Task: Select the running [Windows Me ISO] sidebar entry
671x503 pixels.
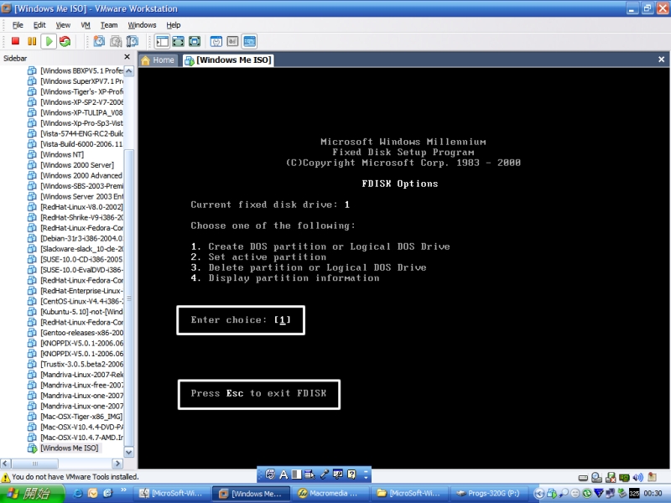Action: point(63,448)
